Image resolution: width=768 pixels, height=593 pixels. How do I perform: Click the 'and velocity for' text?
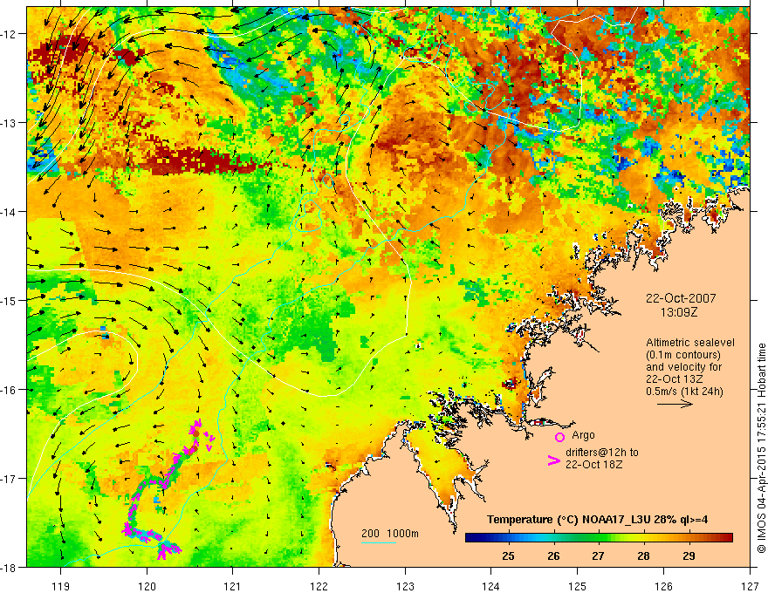683,367
